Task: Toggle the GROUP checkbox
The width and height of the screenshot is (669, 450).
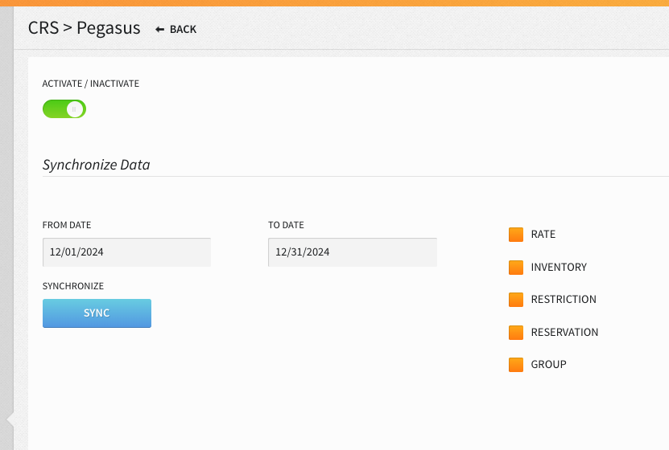Action: tap(516, 365)
